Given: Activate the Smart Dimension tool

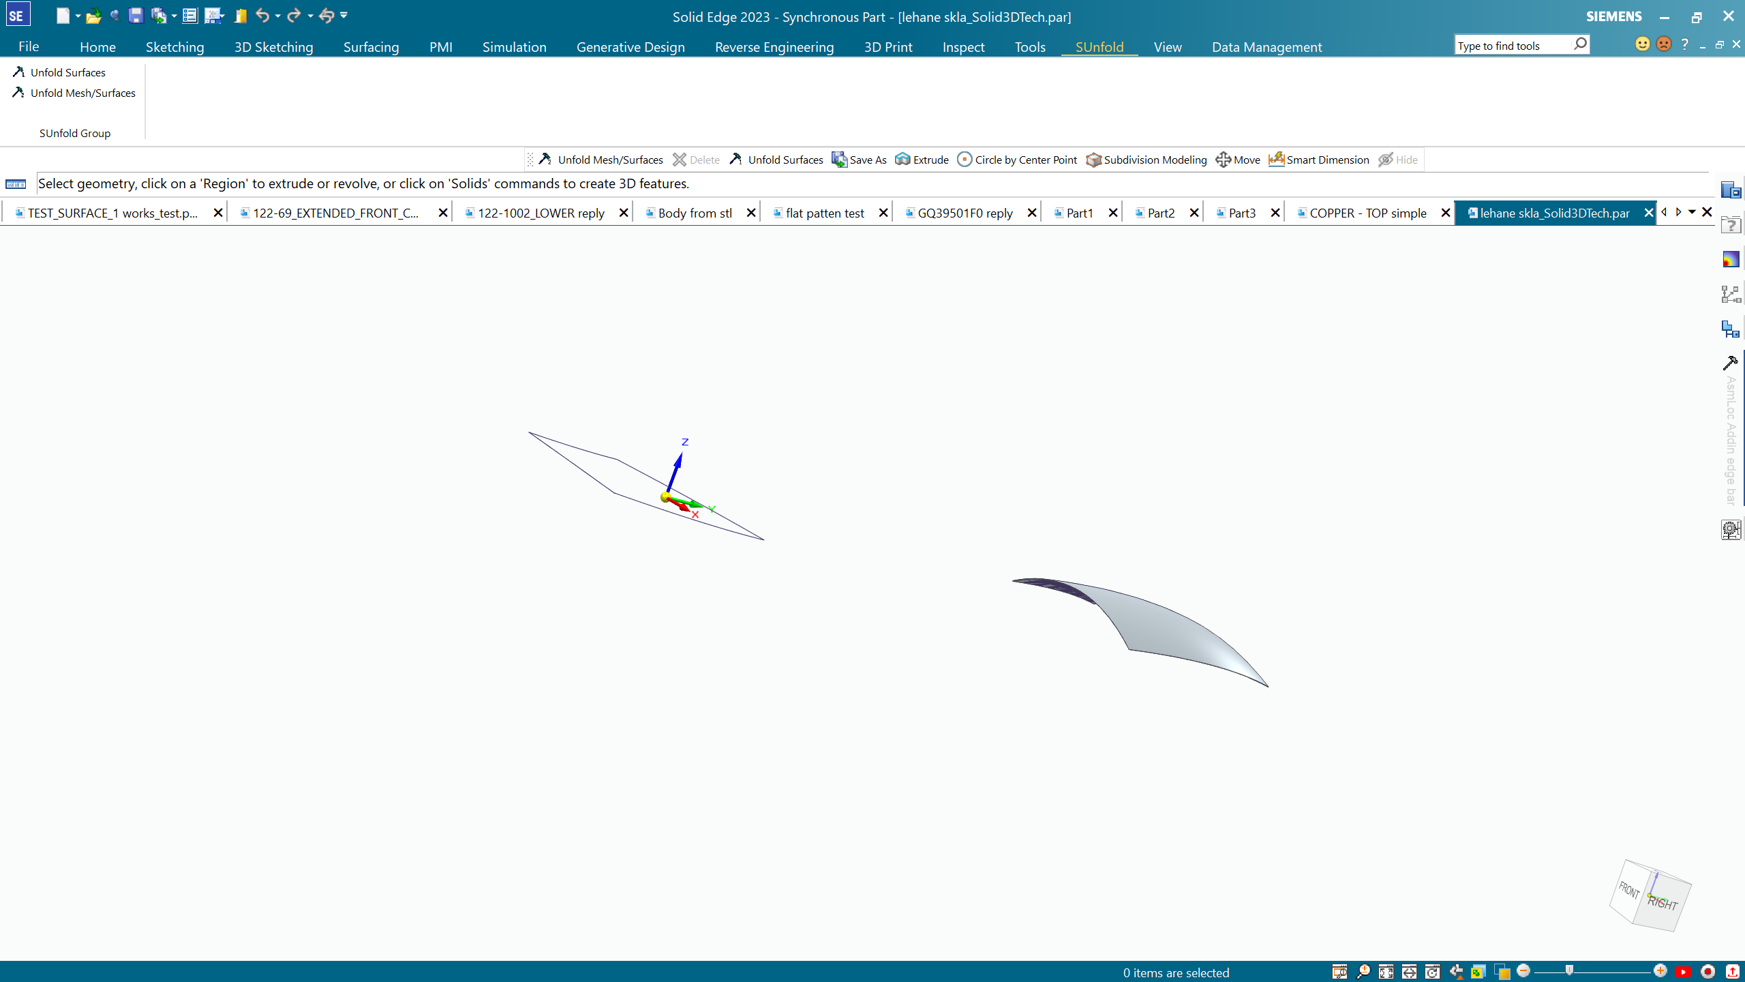Looking at the screenshot, I should pos(1318,160).
